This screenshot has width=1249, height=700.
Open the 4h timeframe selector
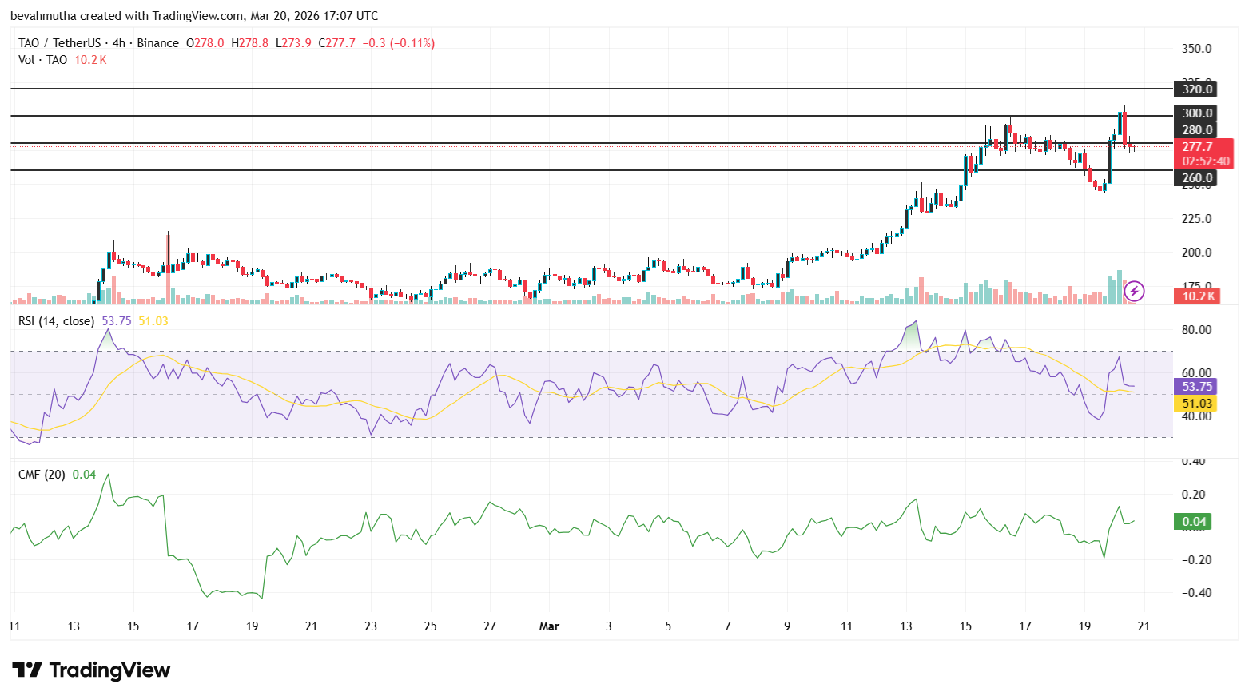tap(117, 42)
